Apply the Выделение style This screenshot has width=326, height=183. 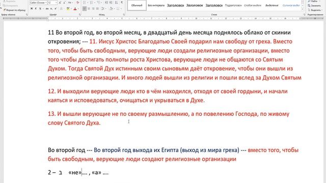[271, 6]
